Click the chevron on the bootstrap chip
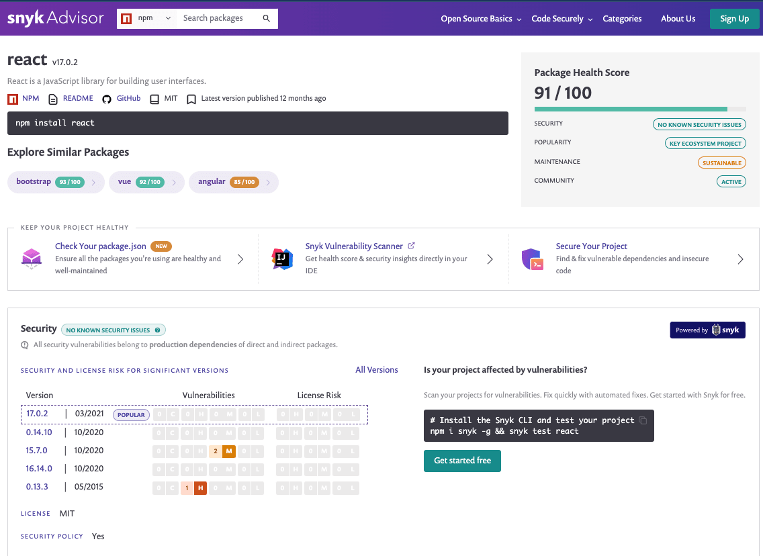This screenshot has height=556, width=763. tap(93, 183)
